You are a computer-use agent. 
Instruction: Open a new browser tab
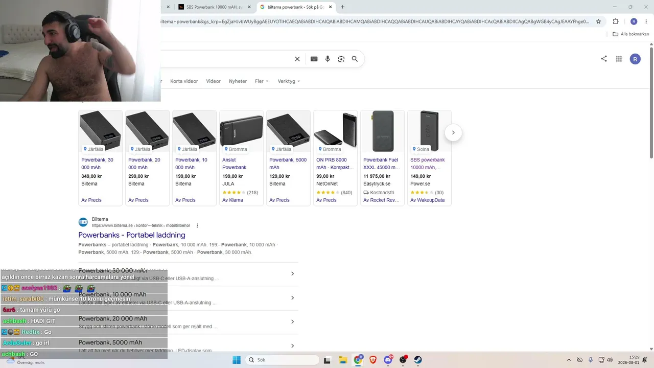pyautogui.click(x=342, y=7)
